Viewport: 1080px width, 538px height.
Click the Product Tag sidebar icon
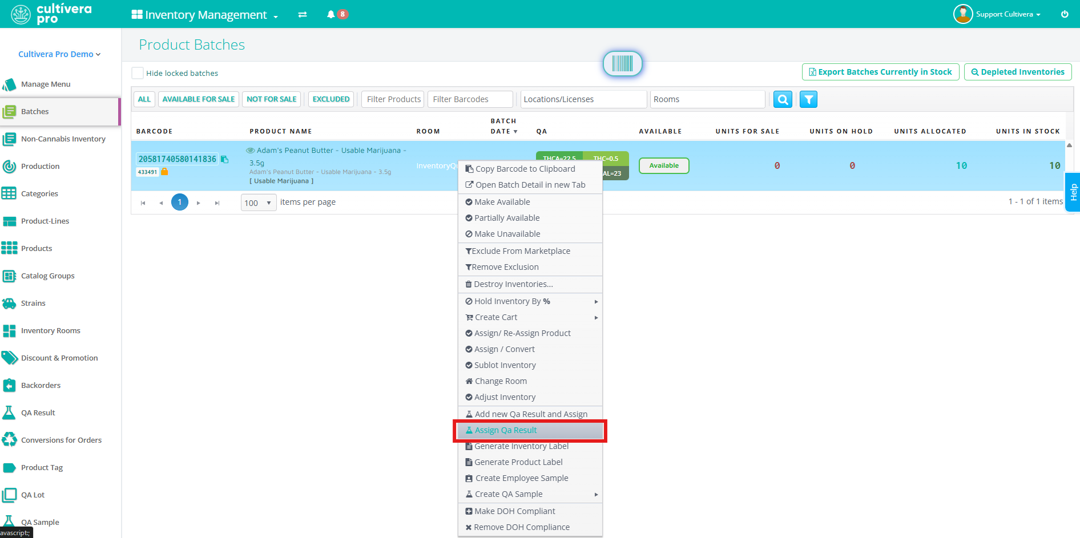coord(9,468)
